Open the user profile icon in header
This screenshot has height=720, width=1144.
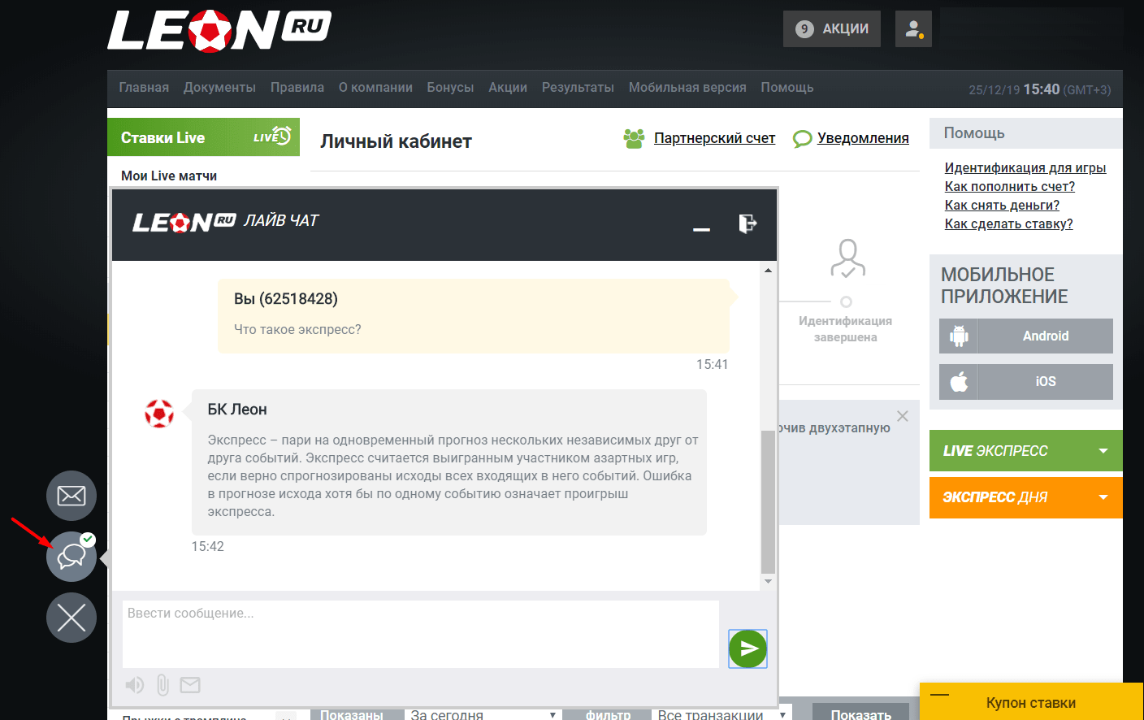click(x=913, y=28)
